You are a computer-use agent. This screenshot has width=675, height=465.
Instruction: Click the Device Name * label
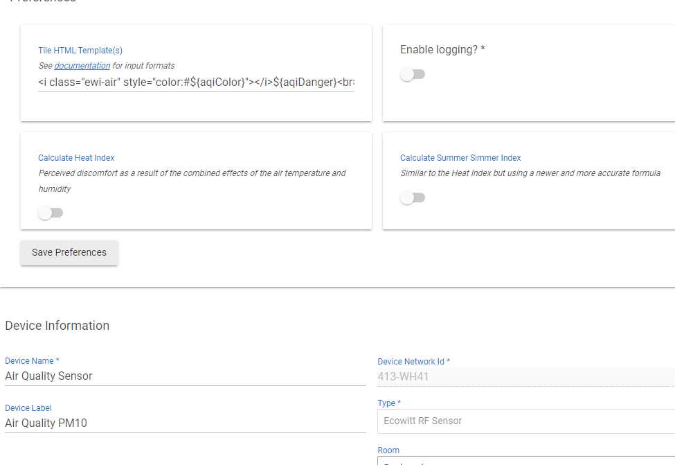pyautogui.click(x=32, y=361)
